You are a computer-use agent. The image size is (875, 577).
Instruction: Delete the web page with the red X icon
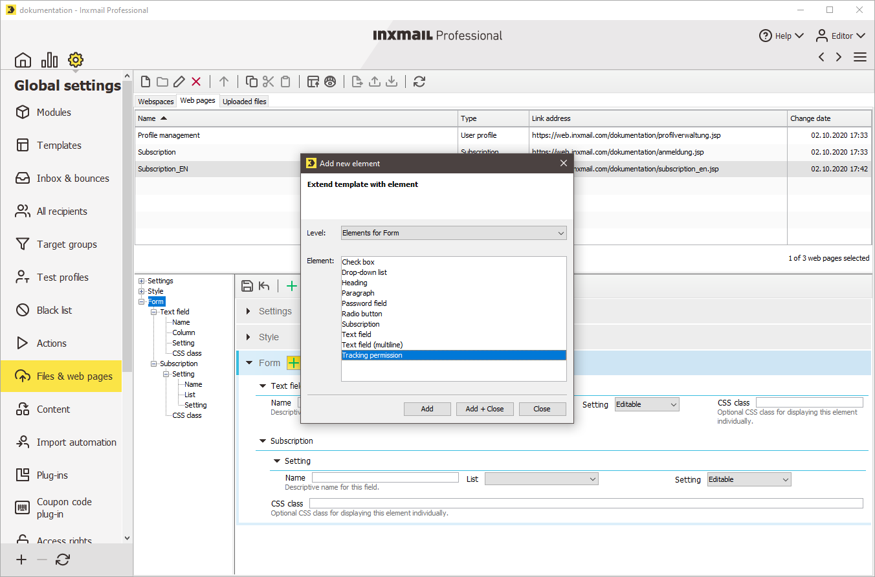coord(196,82)
